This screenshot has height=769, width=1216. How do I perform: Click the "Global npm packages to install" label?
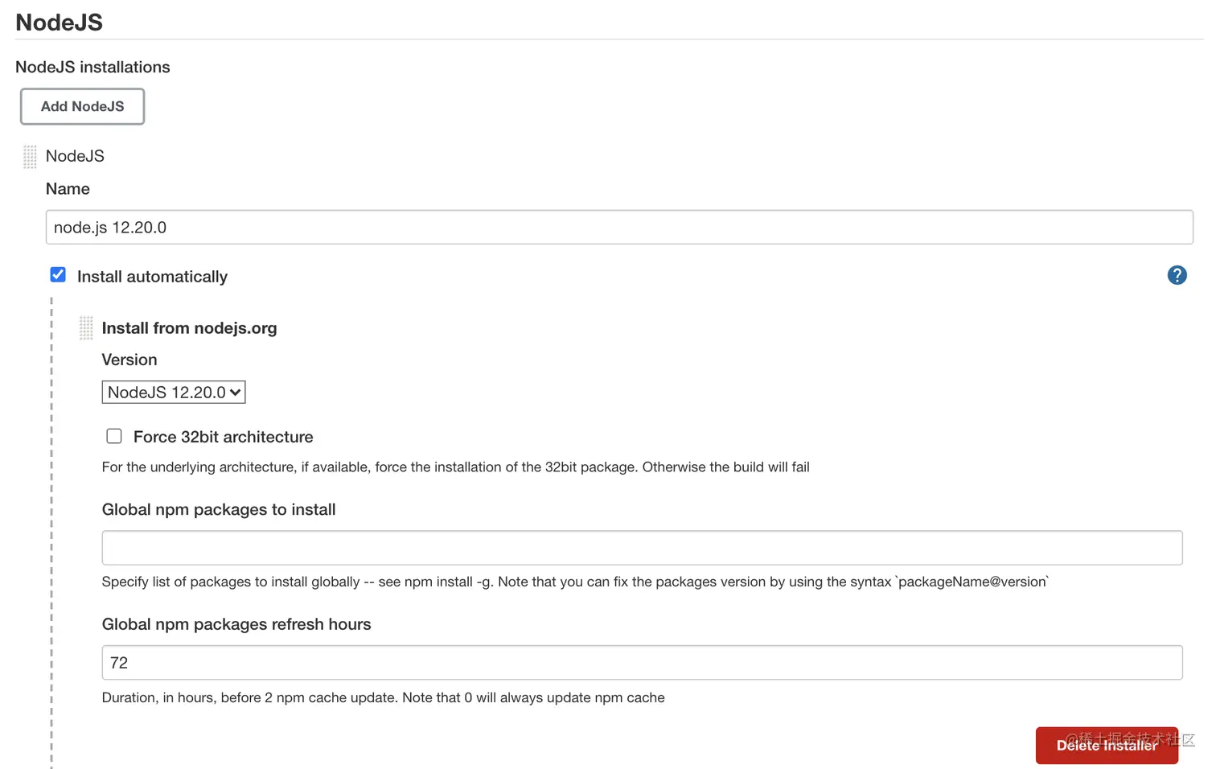[x=219, y=509]
